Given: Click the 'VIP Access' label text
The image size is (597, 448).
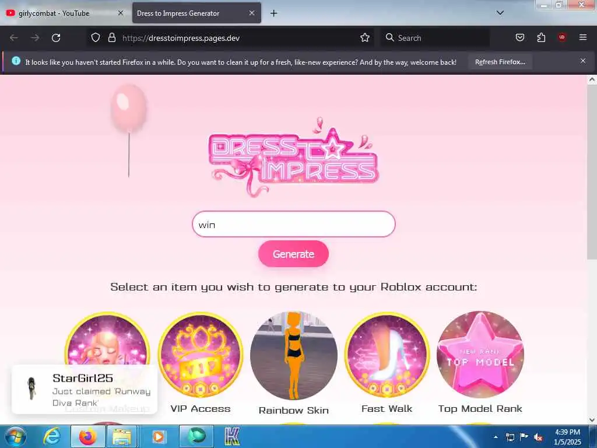Looking at the screenshot, I should point(201,409).
